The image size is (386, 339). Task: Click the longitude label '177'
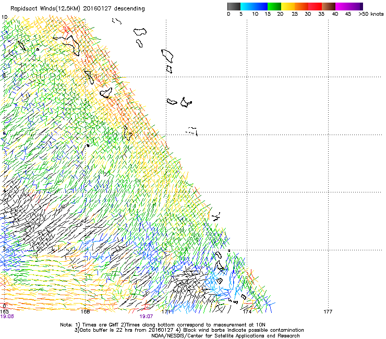[328, 312]
